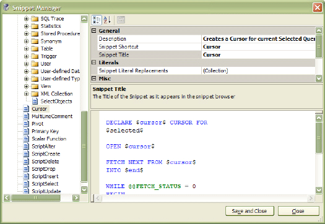The height and width of the screenshot is (224, 325).
Task: Switch property grid to Categorized view
Action: (97, 20)
